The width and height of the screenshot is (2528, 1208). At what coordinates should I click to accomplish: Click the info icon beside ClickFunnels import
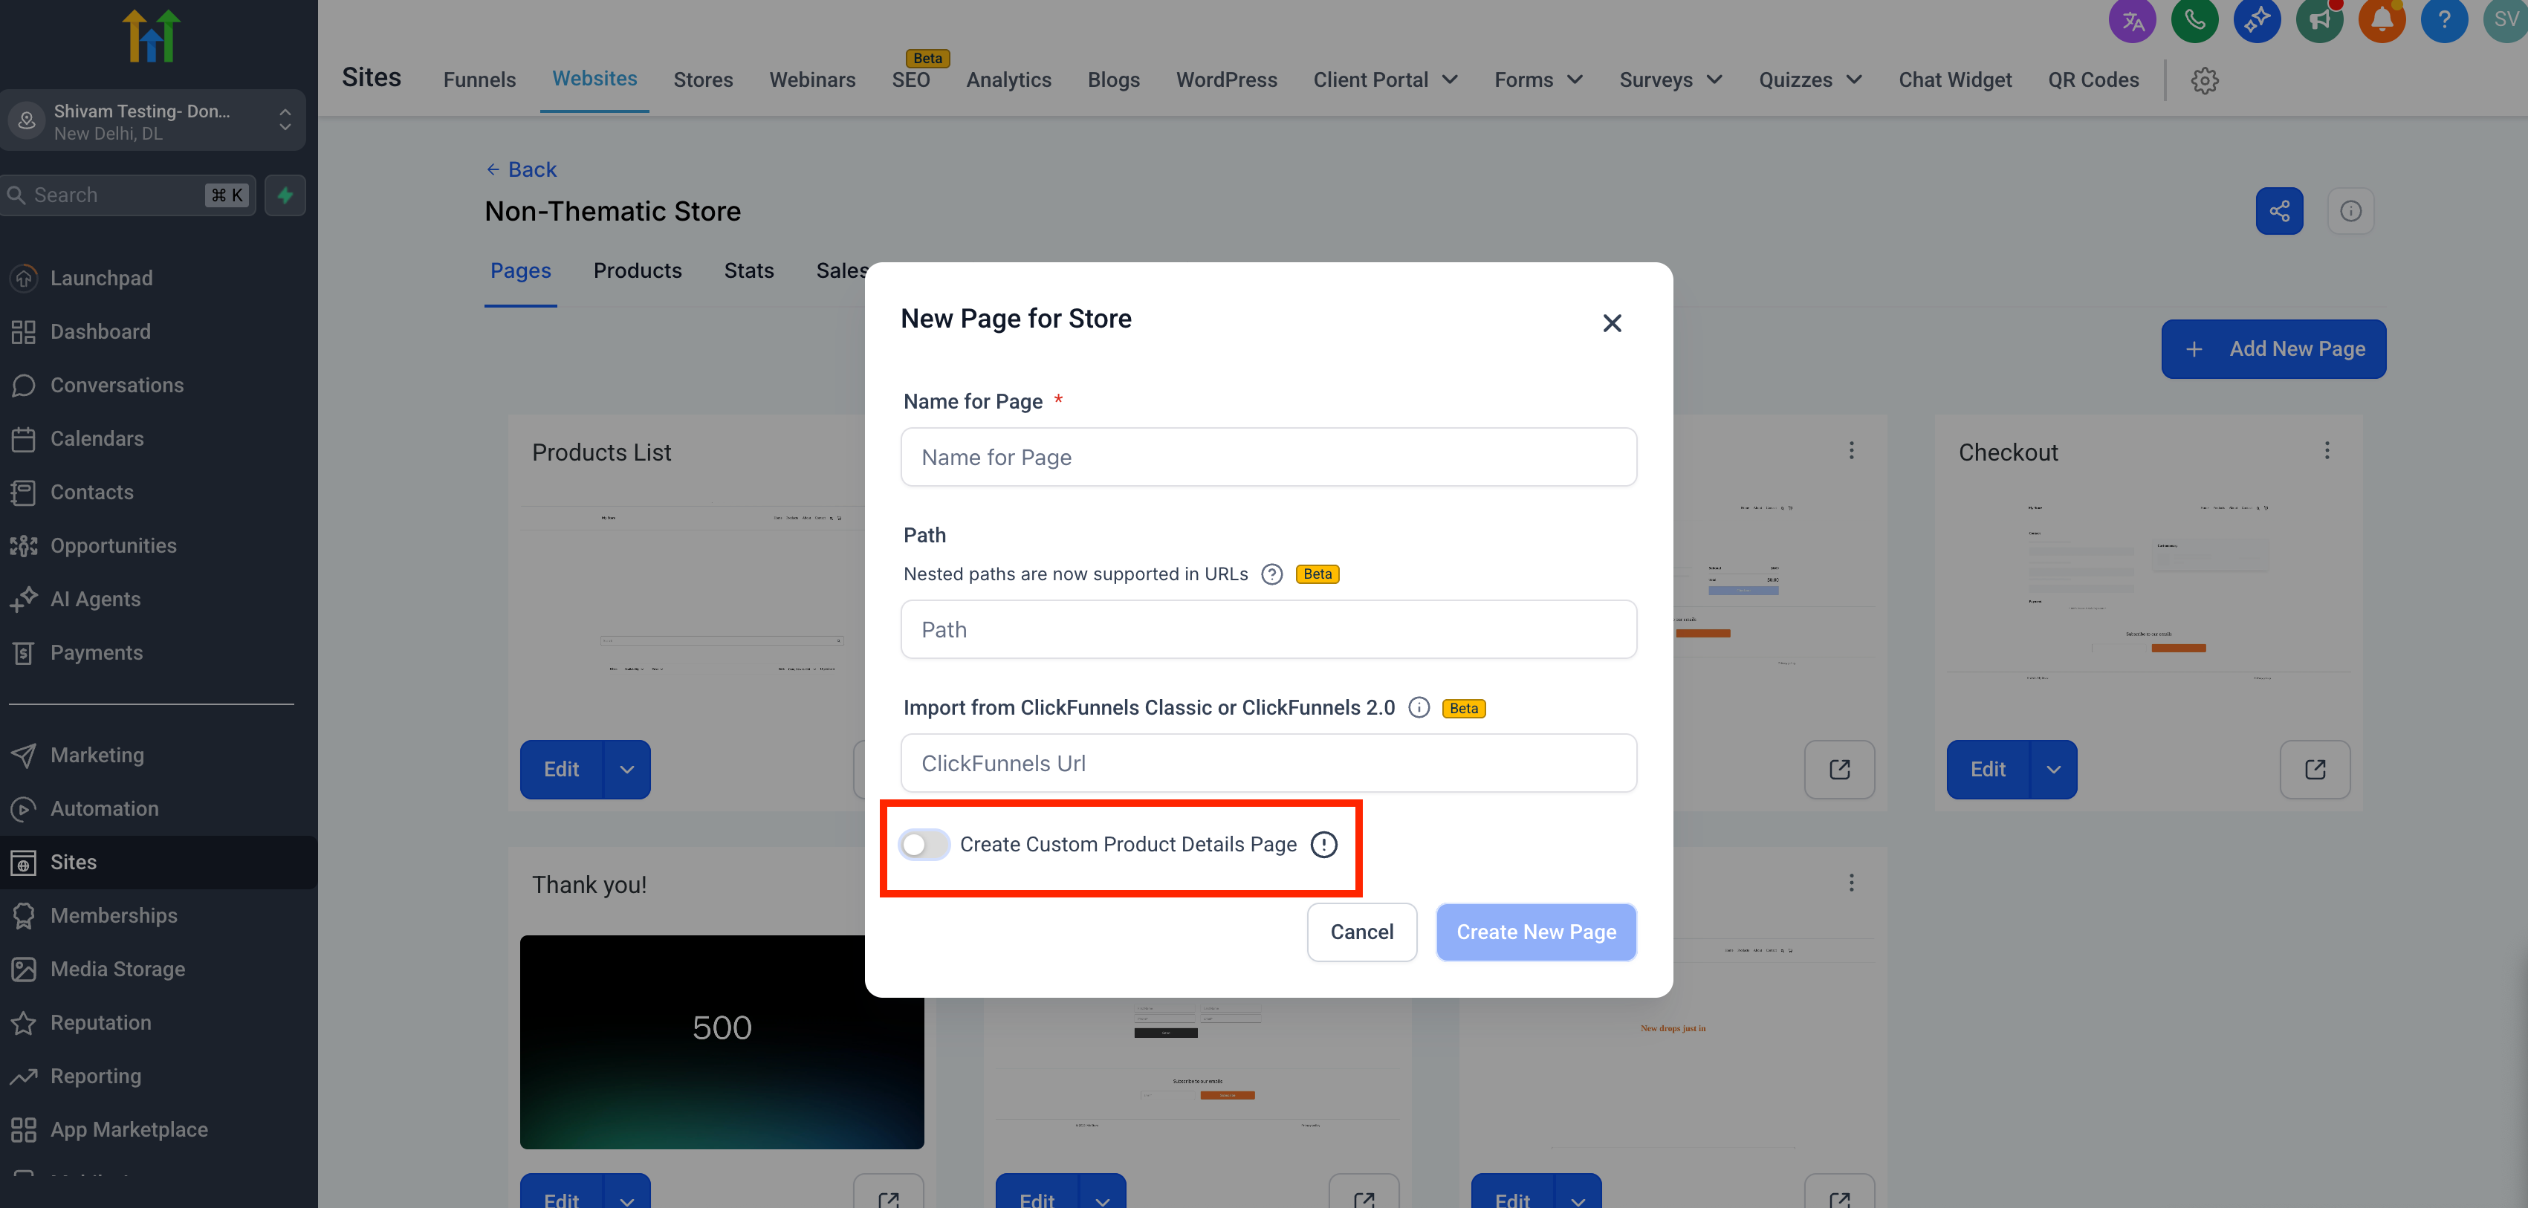(x=1418, y=707)
